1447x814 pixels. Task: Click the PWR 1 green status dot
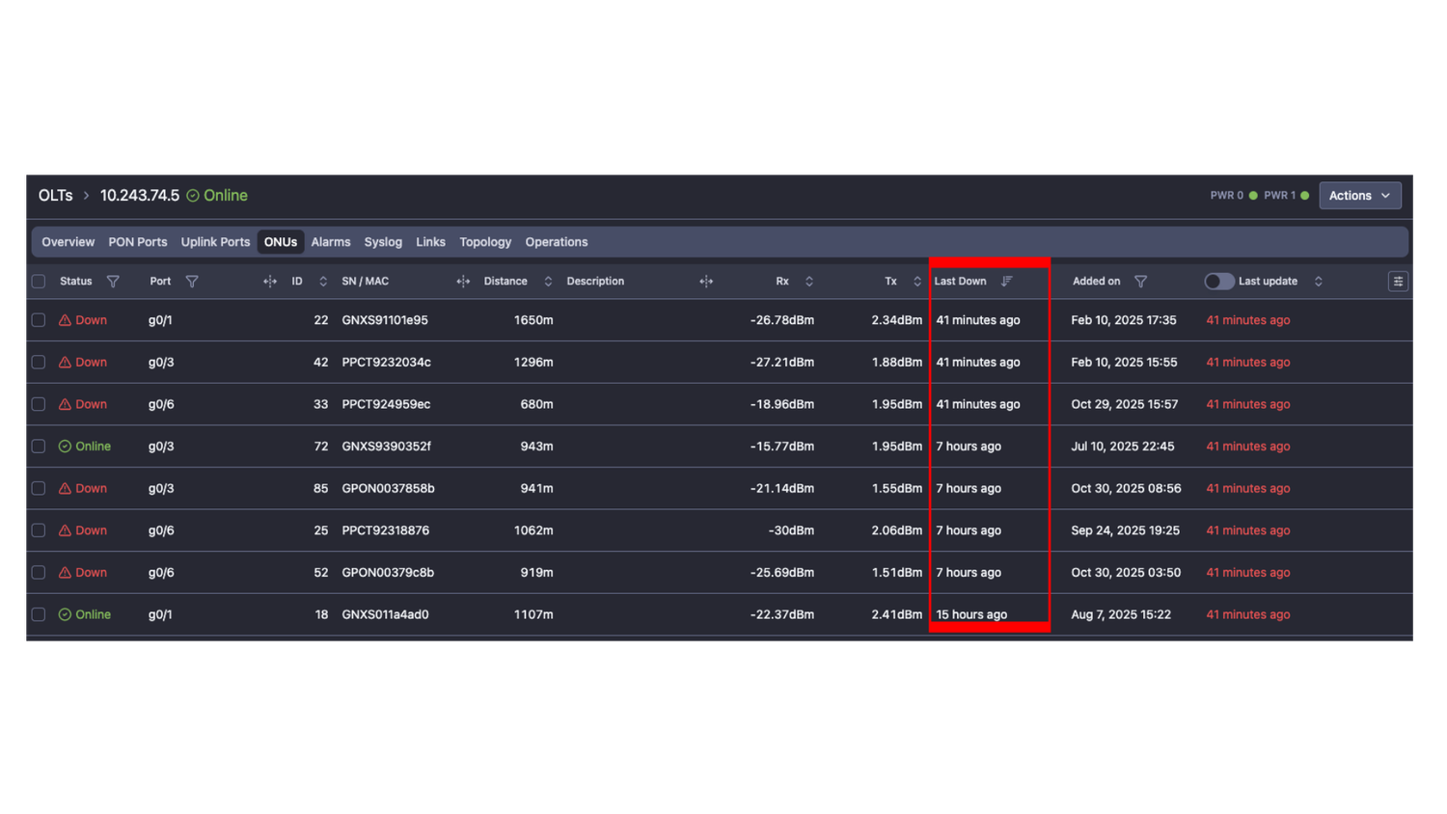click(x=1304, y=196)
